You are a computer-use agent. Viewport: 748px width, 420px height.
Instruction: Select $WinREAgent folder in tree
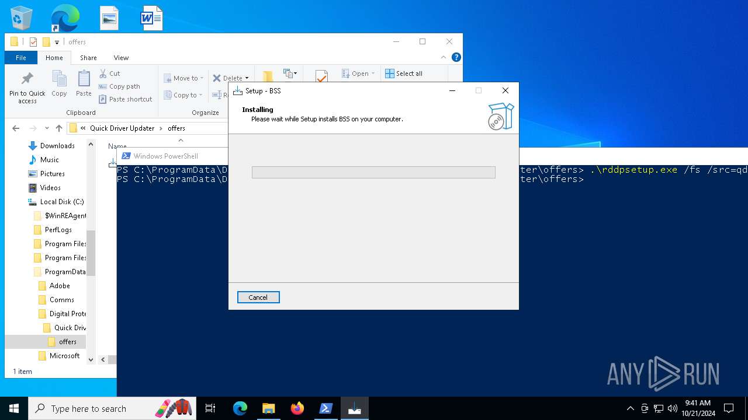point(65,216)
